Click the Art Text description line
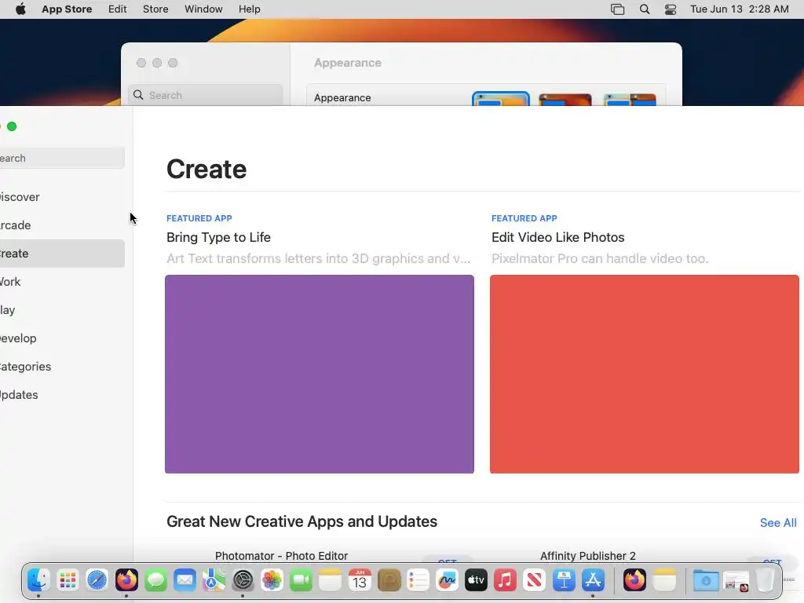Viewport: 804px width, 603px height. pos(319,258)
